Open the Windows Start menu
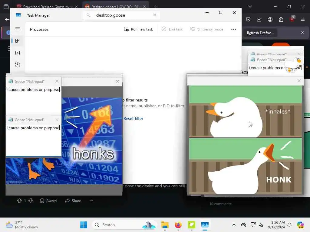 coord(84,225)
